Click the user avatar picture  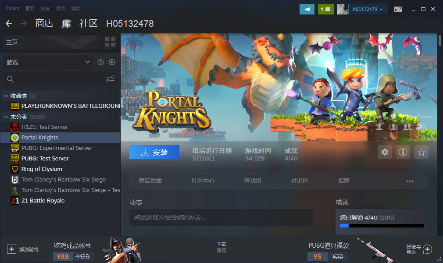(x=343, y=9)
